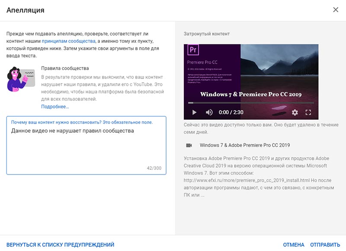Open the Подробнее… link
Viewport: 346px width, 251px height.
click(55, 107)
